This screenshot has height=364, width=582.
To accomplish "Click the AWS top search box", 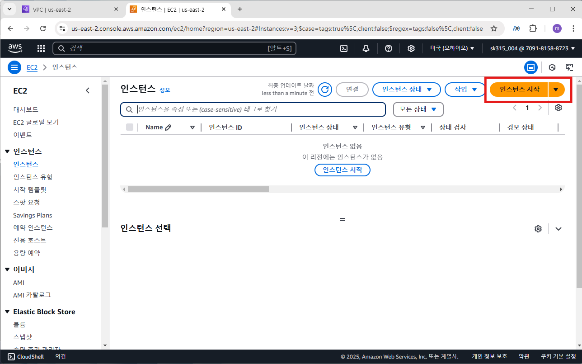I will 174,48.
